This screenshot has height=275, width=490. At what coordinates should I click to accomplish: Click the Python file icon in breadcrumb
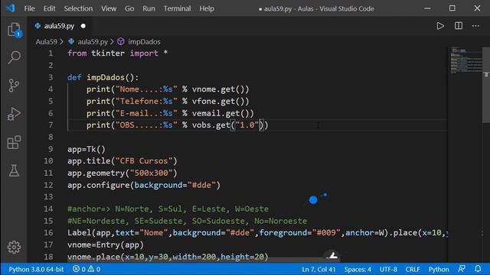pyautogui.click(x=71, y=41)
